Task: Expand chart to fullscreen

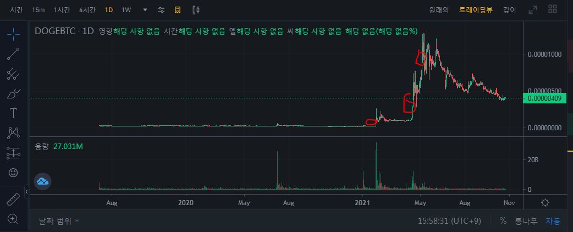Action: pyautogui.click(x=533, y=10)
